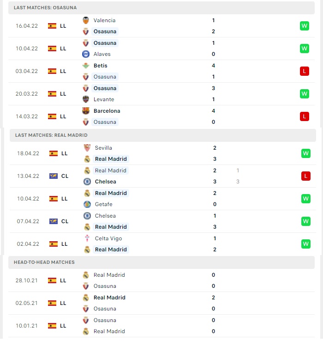The width and height of the screenshot is (323, 341).
Task: Click the Celta Vigo club crest icon
Action: [87, 238]
